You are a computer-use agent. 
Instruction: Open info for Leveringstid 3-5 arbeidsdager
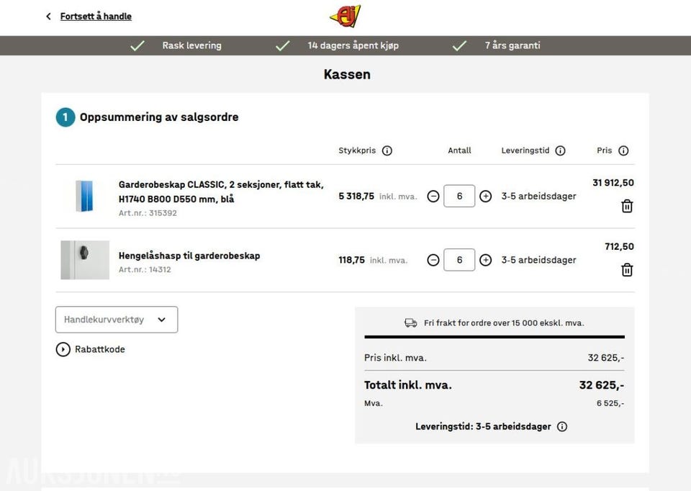coord(561,426)
